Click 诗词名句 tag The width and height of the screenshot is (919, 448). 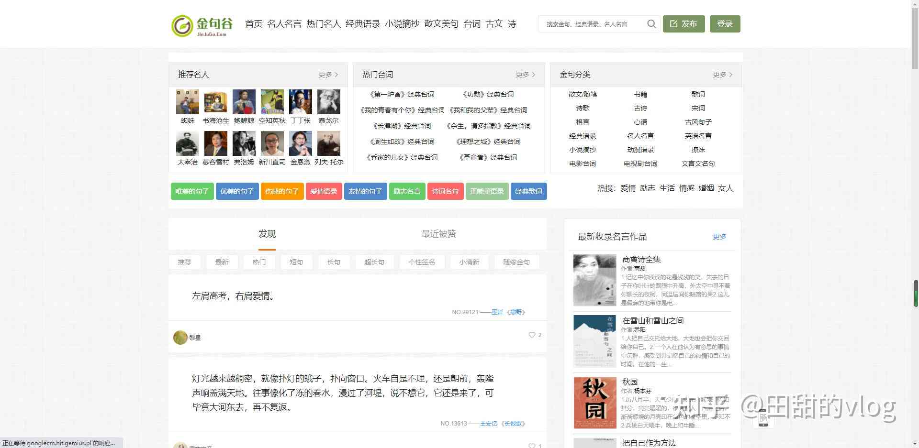[445, 191]
